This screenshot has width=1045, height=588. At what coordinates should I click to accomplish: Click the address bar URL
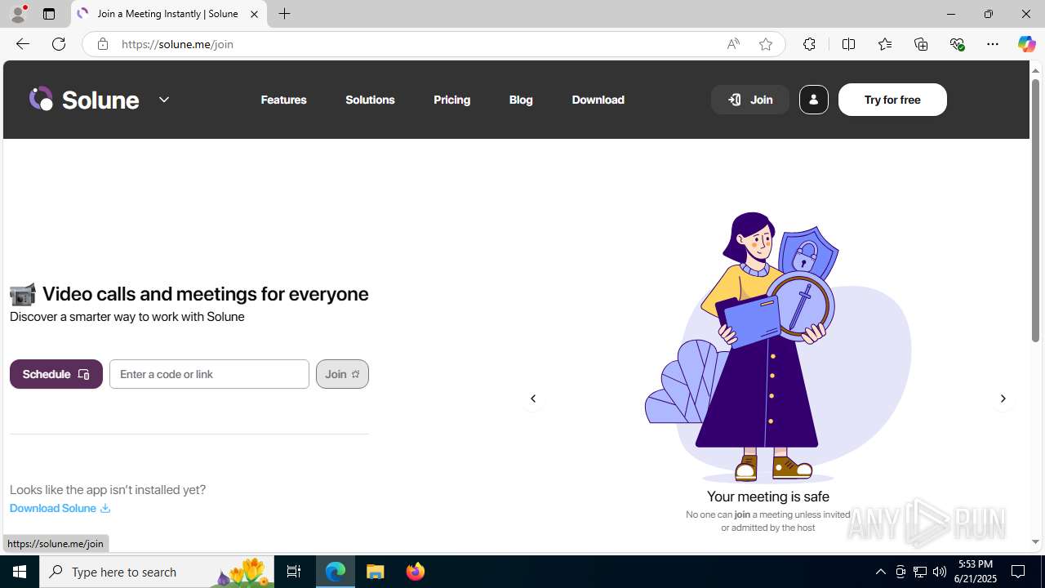(x=178, y=44)
